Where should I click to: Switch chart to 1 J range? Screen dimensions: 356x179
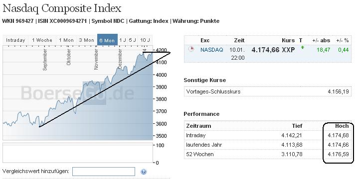(123, 40)
